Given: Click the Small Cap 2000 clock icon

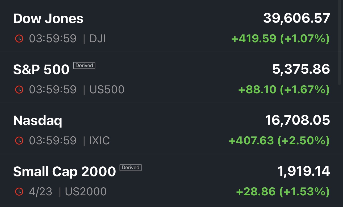Looking at the screenshot, I should [19, 191].
